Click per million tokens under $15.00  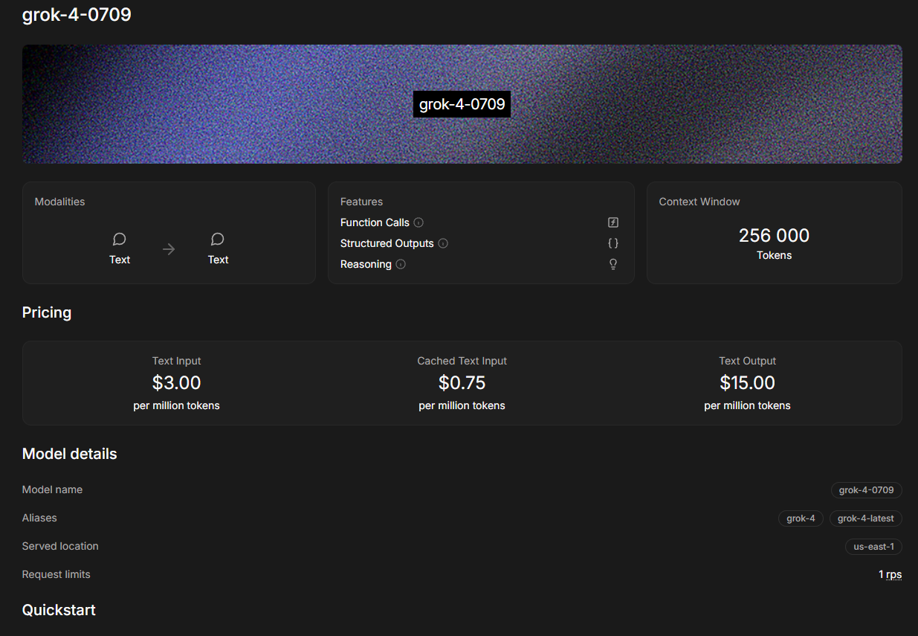click(747, 405)
